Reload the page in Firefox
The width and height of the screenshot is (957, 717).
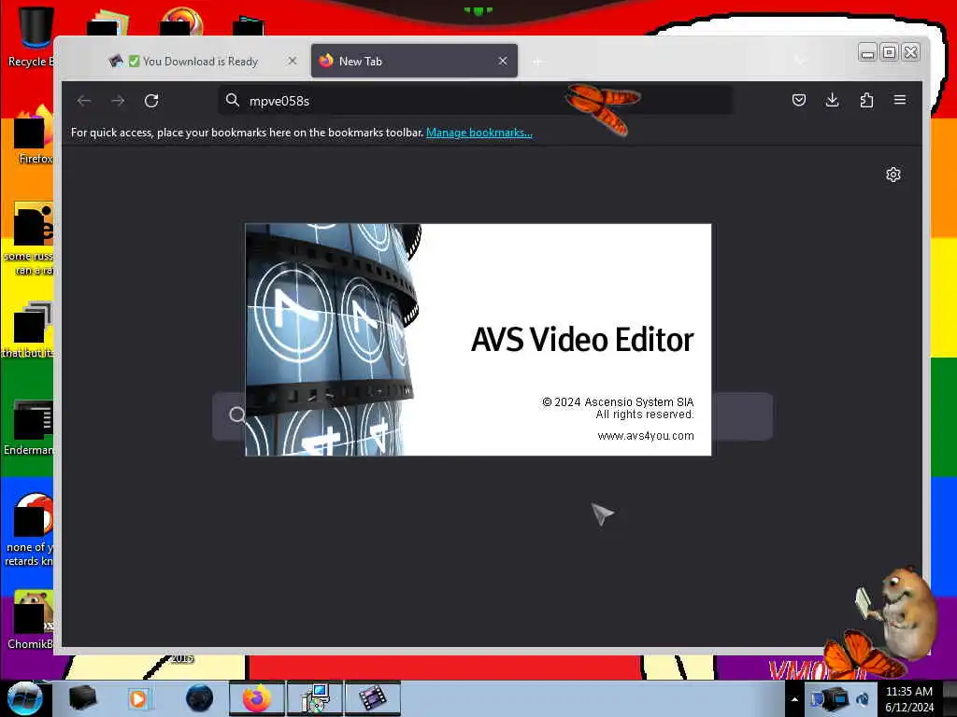coord(151,101)
